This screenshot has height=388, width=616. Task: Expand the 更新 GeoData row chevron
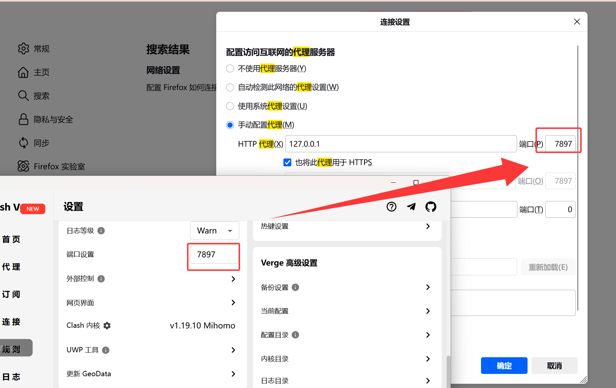(233, 374)
